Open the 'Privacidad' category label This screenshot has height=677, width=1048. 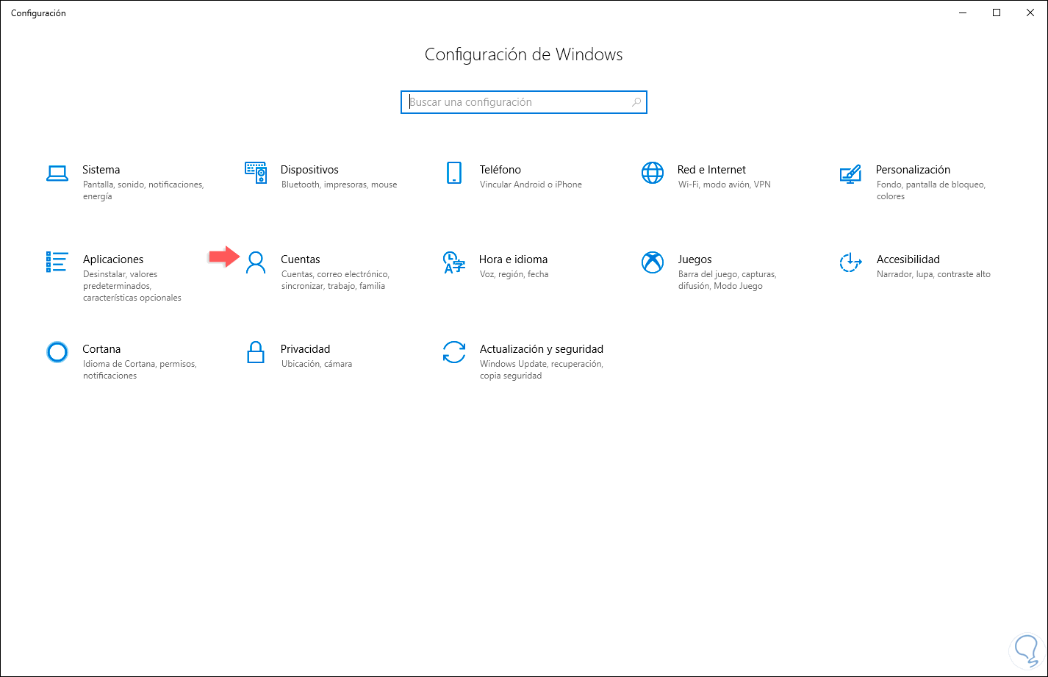pos(305,349)
